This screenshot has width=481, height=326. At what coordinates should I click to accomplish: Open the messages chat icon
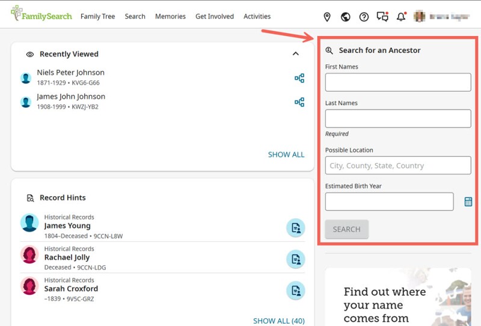coord(382,17)
